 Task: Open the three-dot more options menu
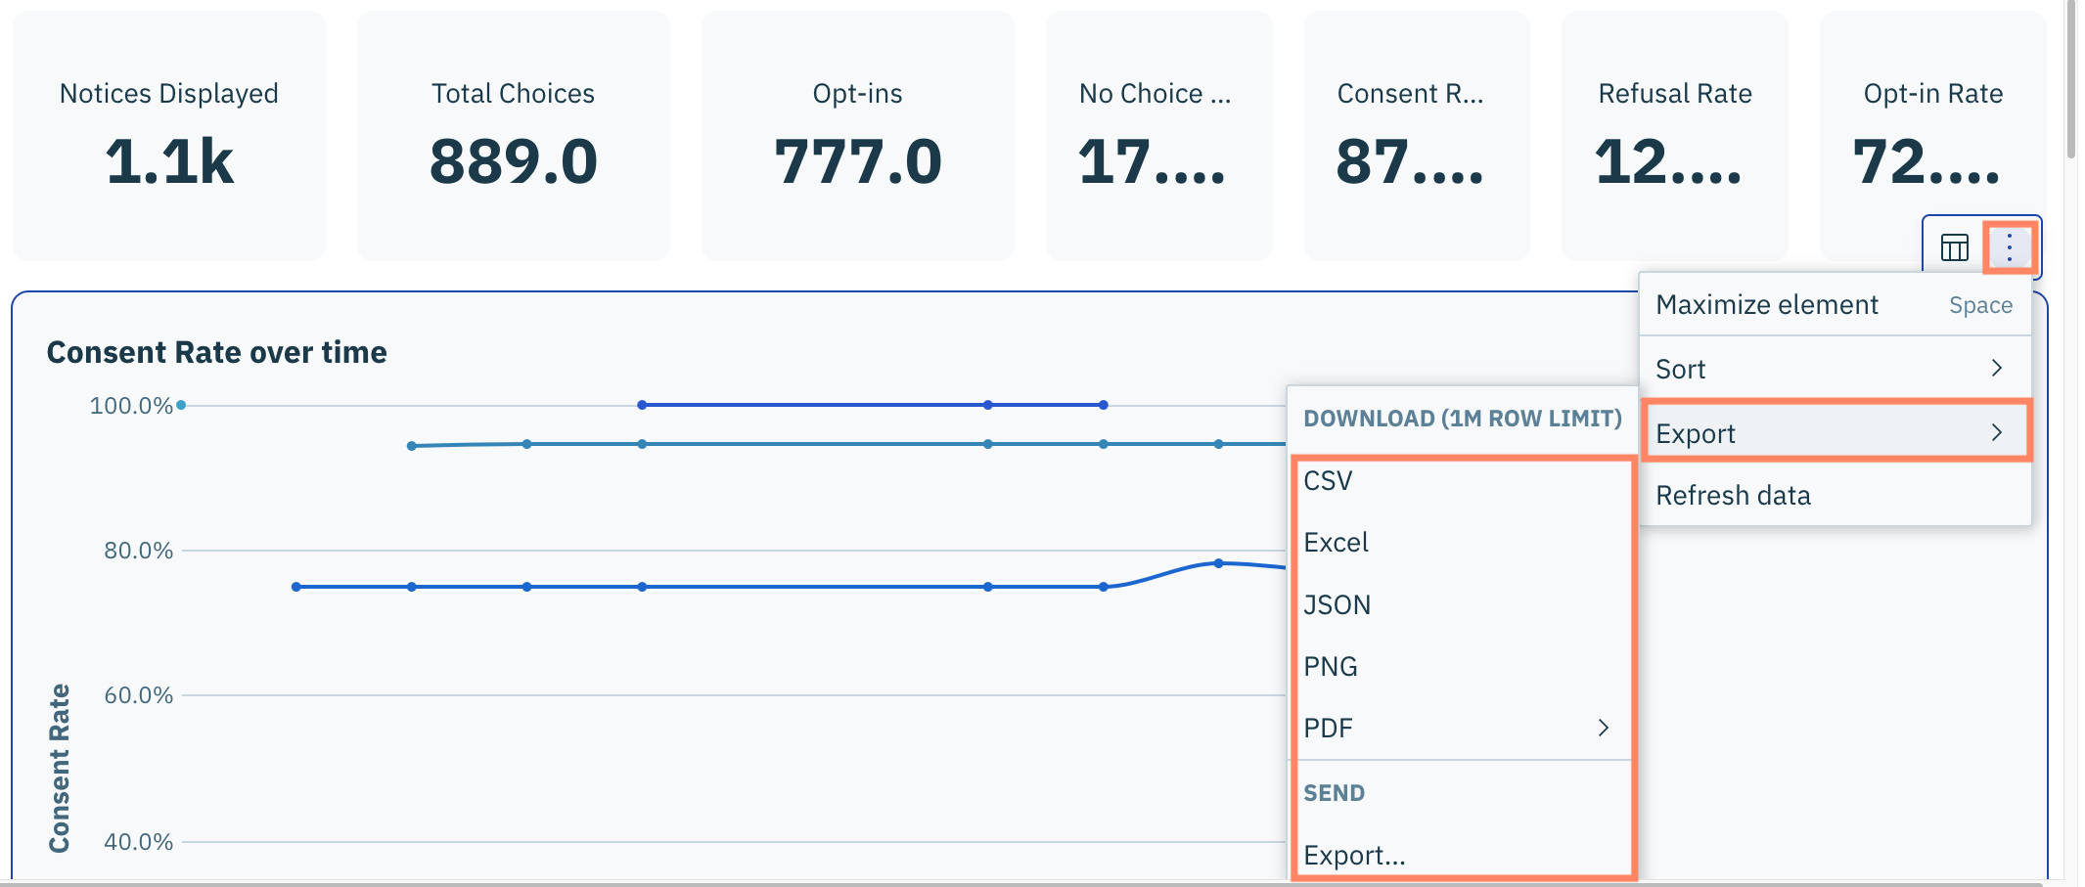(x=2010, y=247)
